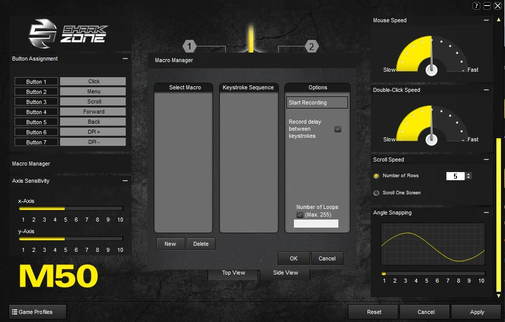
Task: Select hexagon marker number 1
Action: point(189,46)
